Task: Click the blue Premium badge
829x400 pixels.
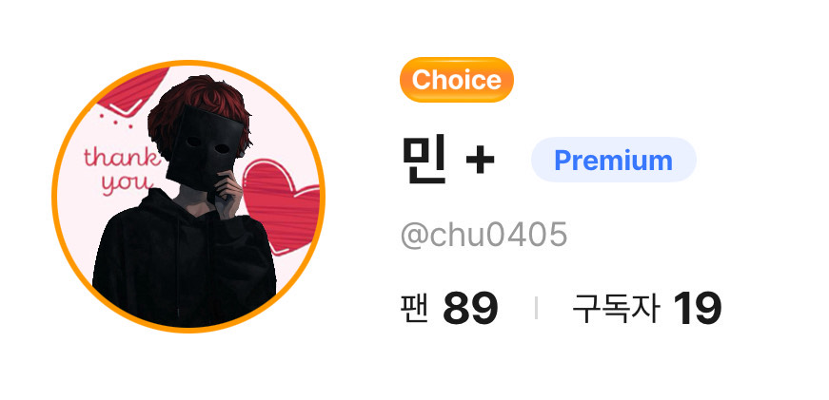Action: (613, 160)
